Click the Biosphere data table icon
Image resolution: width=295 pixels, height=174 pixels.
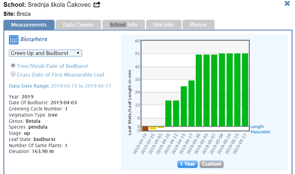click(x=14, y=40)
